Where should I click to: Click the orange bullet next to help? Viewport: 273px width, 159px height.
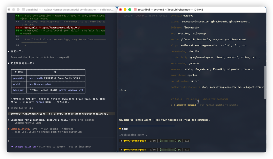coord(120,129)
